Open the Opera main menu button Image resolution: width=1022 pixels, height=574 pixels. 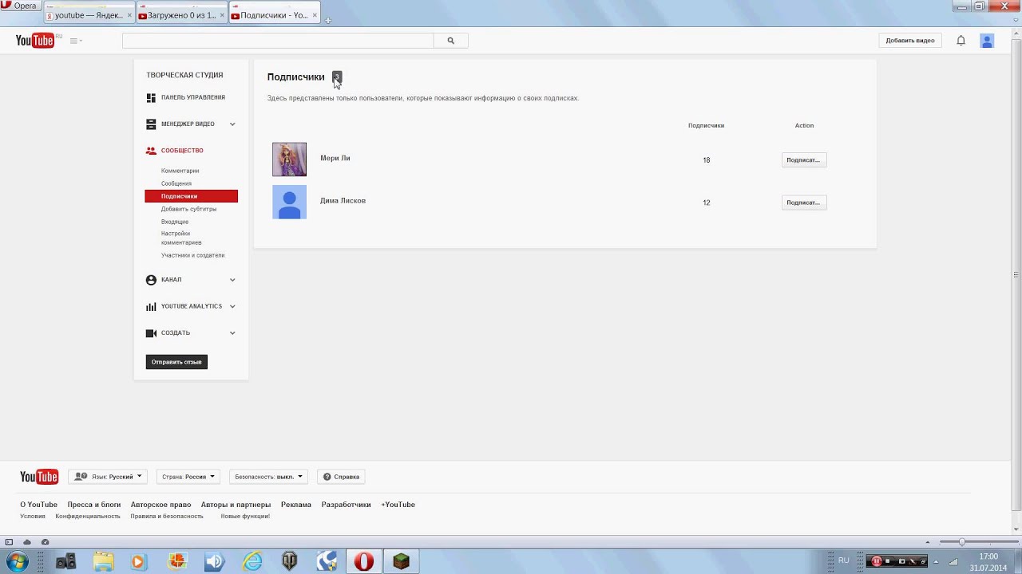coord(20,6)
